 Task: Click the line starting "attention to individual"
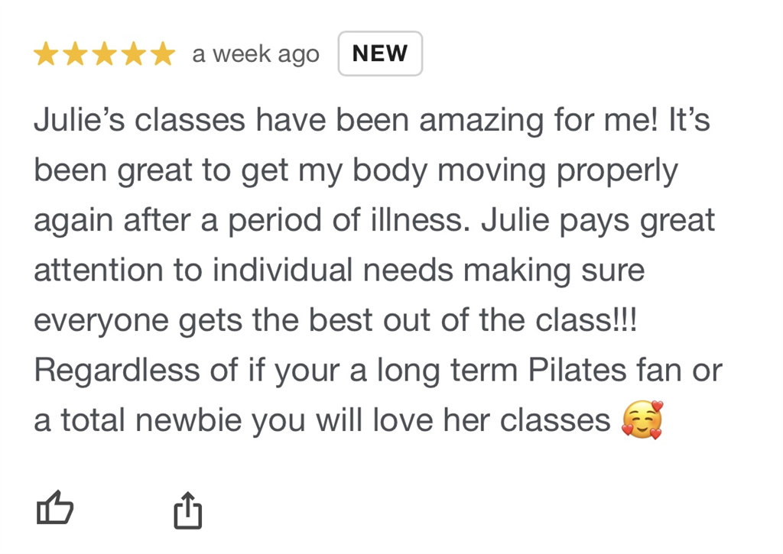coord(339,271)
